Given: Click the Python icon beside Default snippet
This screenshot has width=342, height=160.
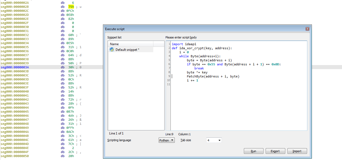Looking at the screenshot, I should point(112,49).
